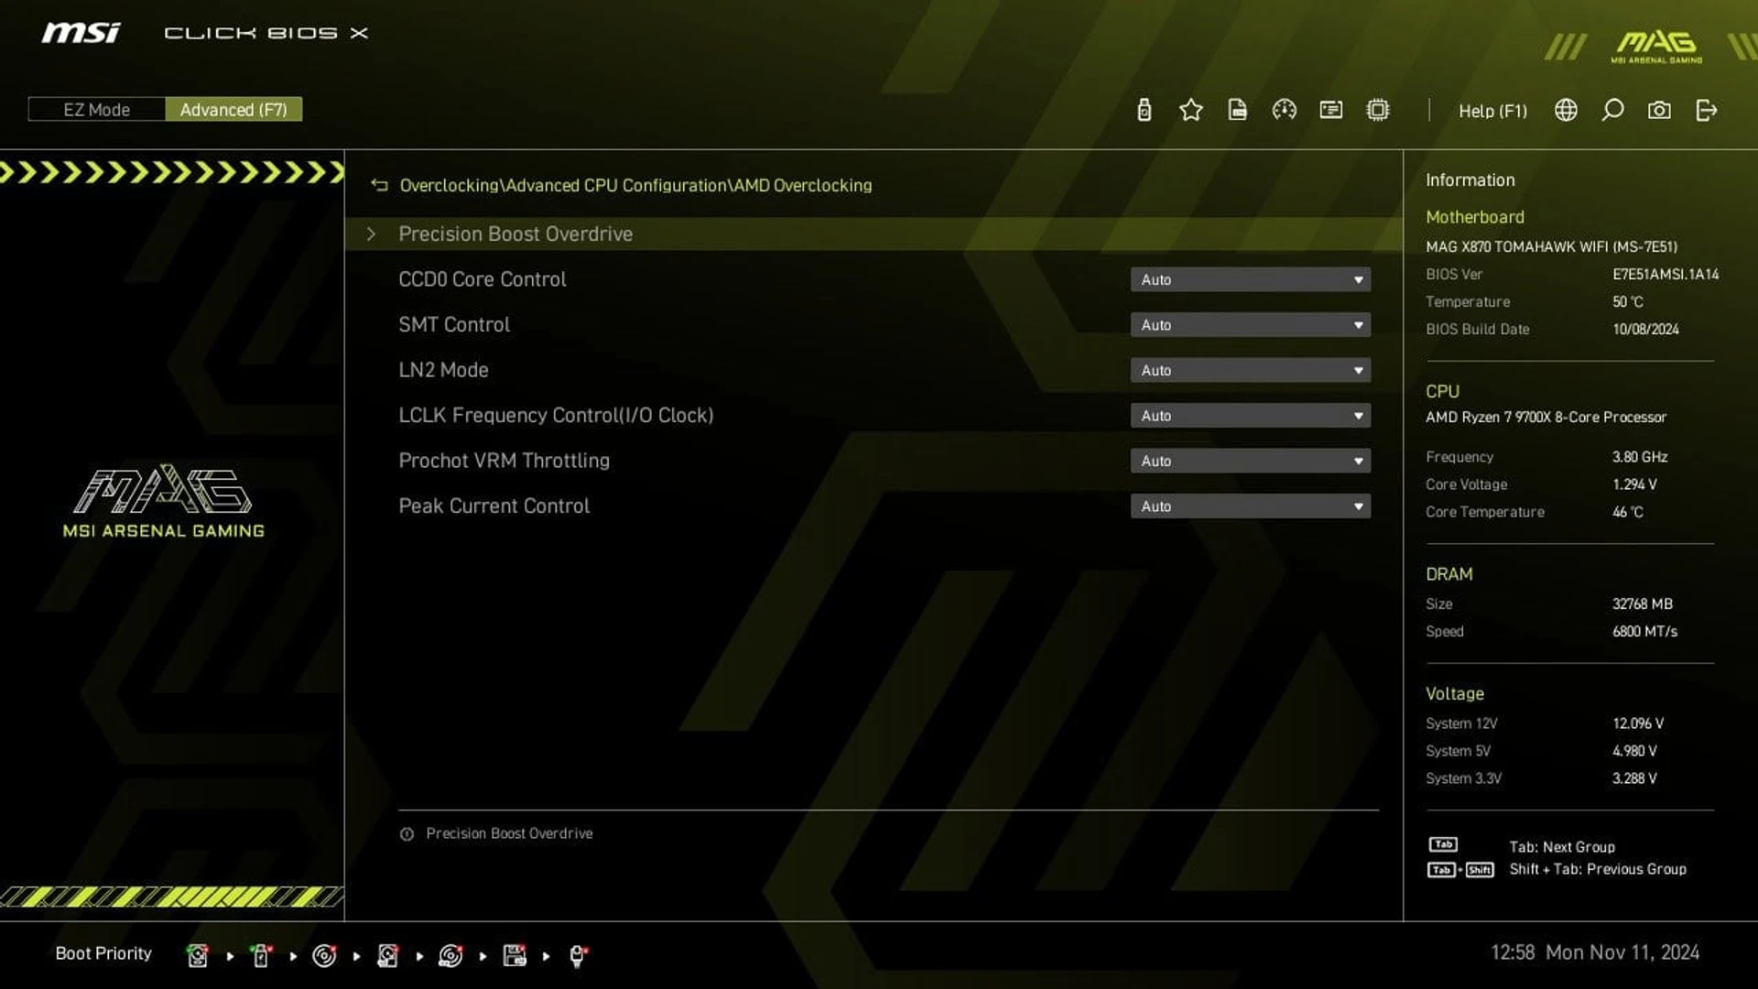This screenshot has height=989, width=1758.
Task: Click AMD Ryzen 7 9700X processor name
Action: click(x=1546, y=417)
